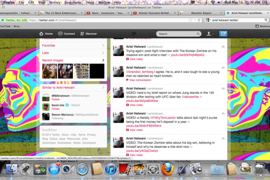Click the Wi-Fi status icon in menu bar
The height and width of the screenshot is (180, 270).
click(x=213, y=2)
